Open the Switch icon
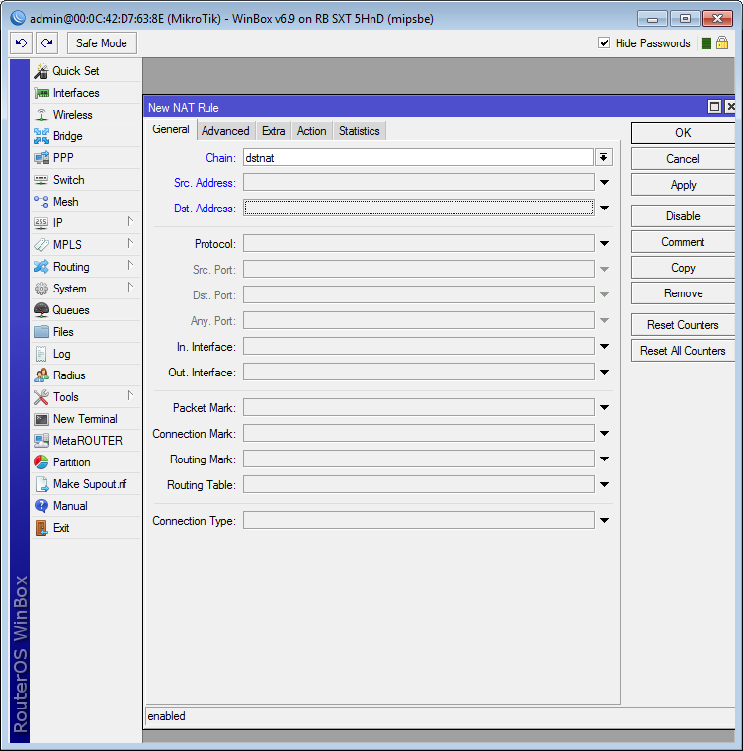This screenshot has width=743, height=751. [x=41, y=180]
